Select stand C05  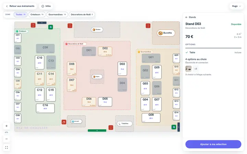pos(17,84)
